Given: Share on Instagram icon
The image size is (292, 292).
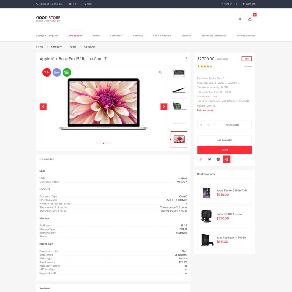Looking at the screenshot, I should [x=218, y=159].
